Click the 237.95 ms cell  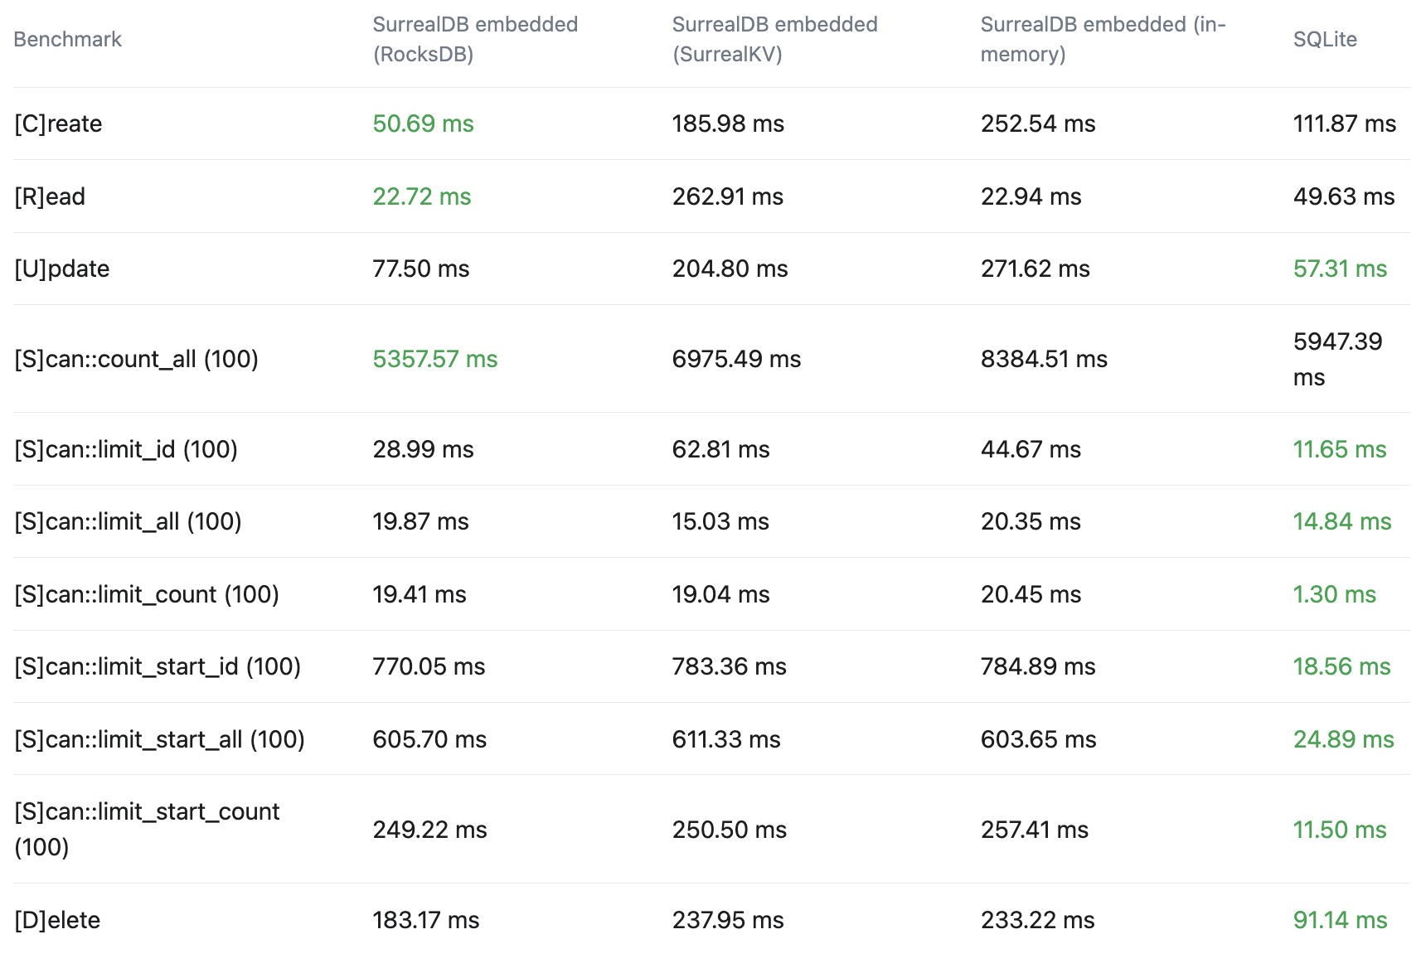point(728,920)
